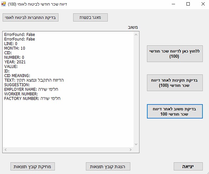Screen dimensions: 209x174
Task: Click בדיקת תקינות לאחר דיווח שכר חודשי button
Action: coord(175,83)
